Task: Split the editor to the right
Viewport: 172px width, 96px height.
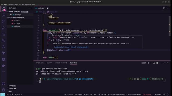Action: coord(164,8)
